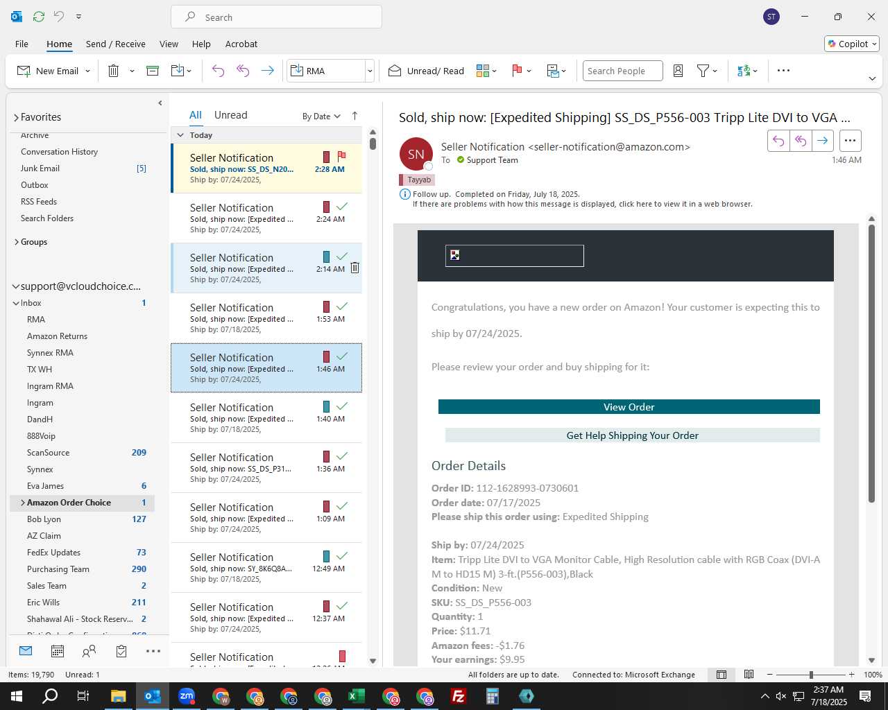Click the zoom out minus button
Image resolution: width=888 pixels, height=710 pixels.
[x=769, y=675]
